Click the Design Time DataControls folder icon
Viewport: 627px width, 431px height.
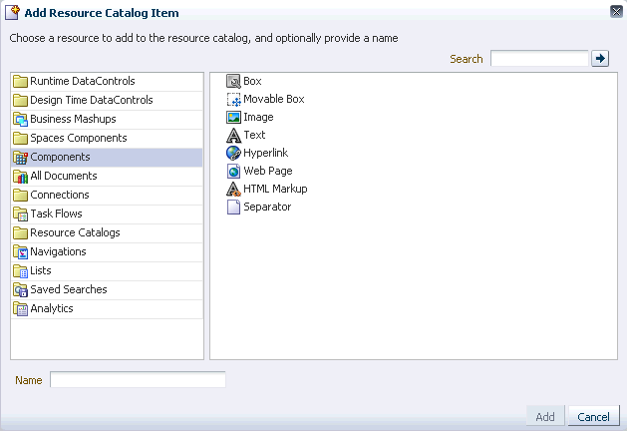tap(20, 100)
